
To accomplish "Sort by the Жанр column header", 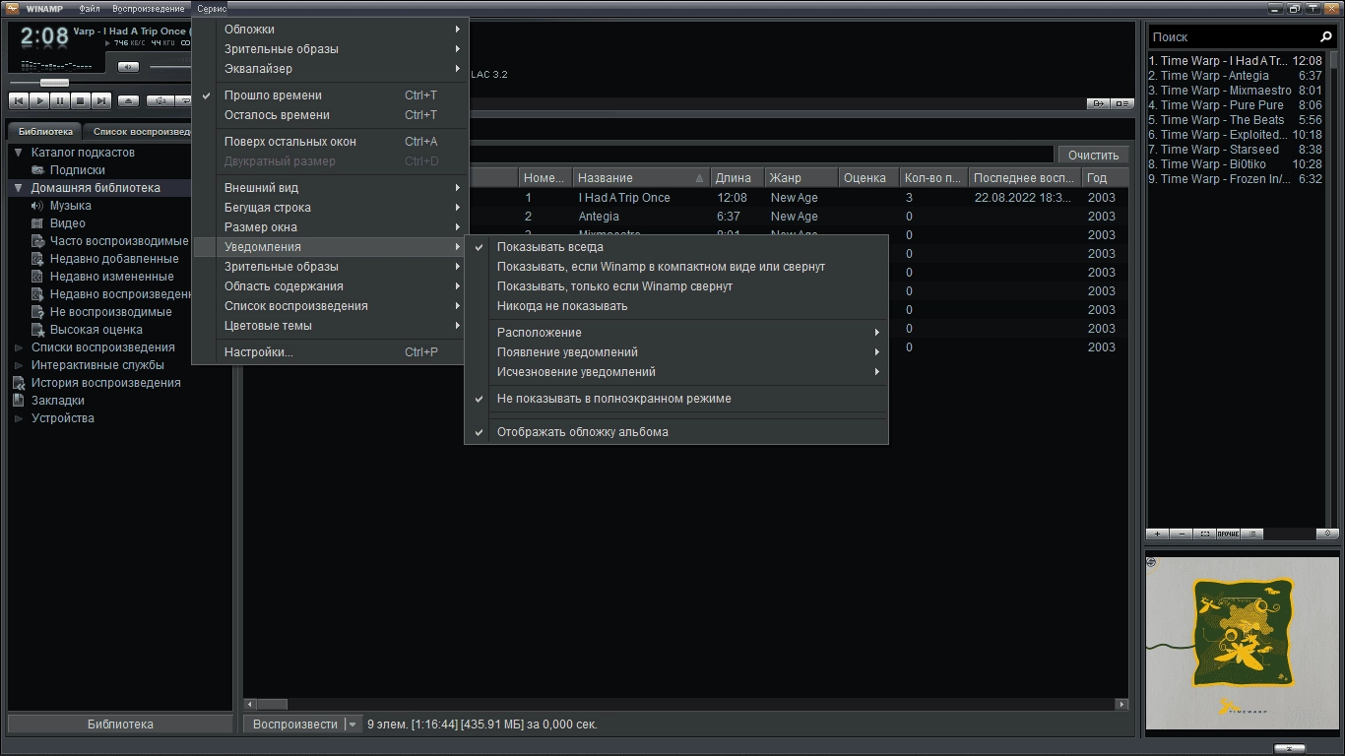I will click(x=801, y=178).
